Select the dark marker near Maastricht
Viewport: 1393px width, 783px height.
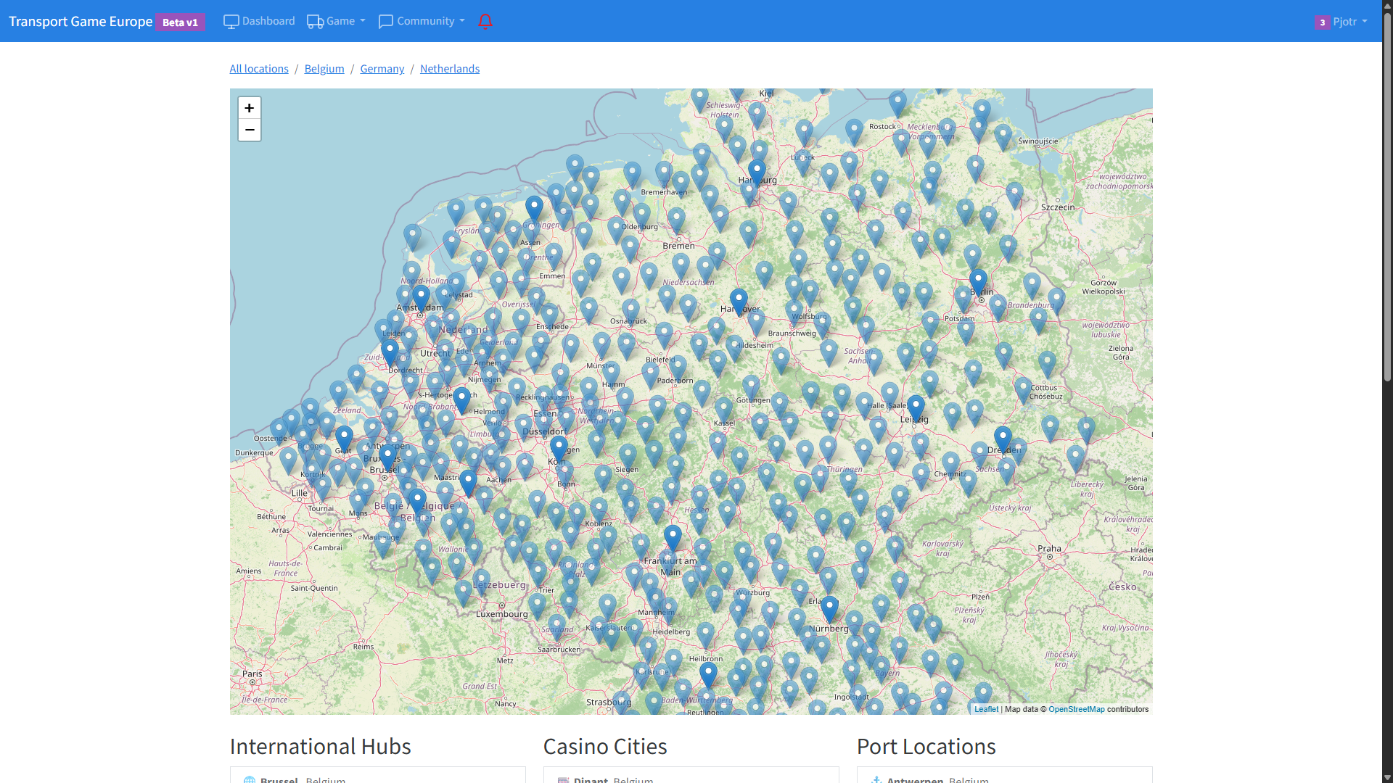coord(468,484)
